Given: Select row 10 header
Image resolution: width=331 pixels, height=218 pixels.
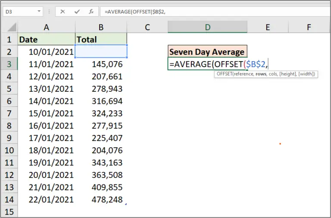Looking at the screenshot, I should 9,150.
